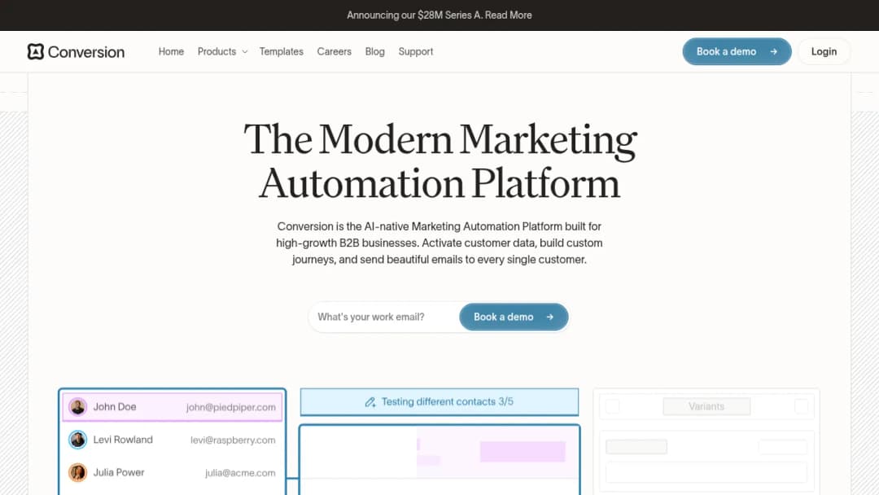This screenshot has width=879, height=495.
Task: Select the Levi Rowland contact row
Action: 172,440
